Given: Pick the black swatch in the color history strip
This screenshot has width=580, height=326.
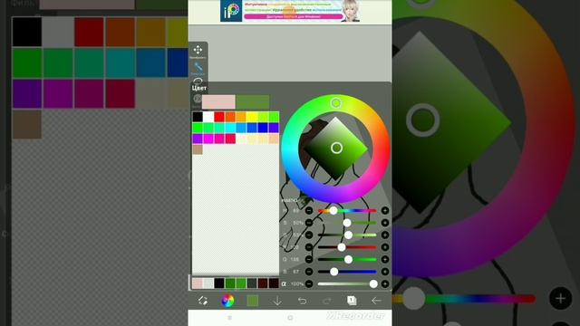Looking at the screenshot, I should pyautogui.click(x=219, y=283).
